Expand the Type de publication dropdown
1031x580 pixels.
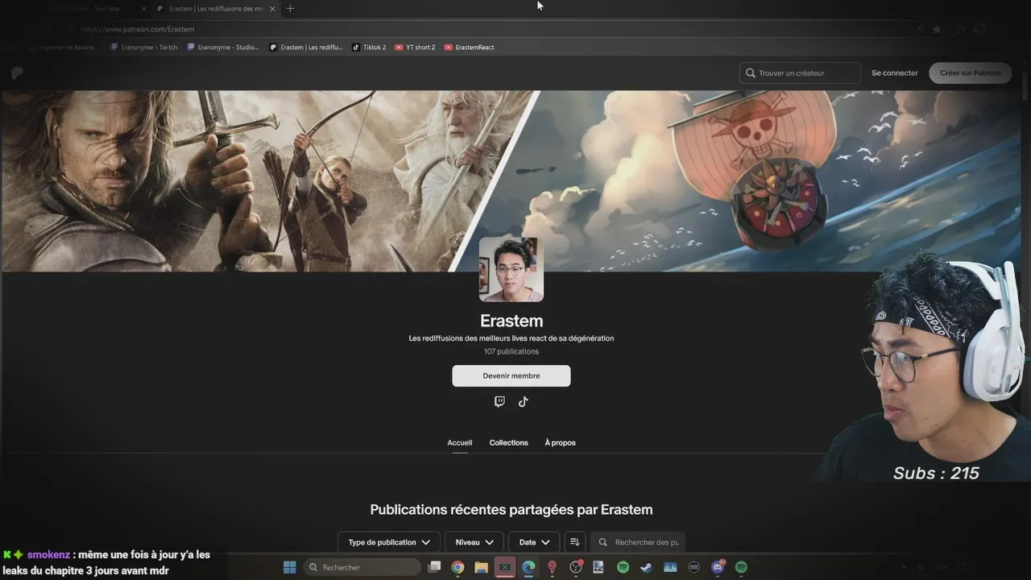389,542
